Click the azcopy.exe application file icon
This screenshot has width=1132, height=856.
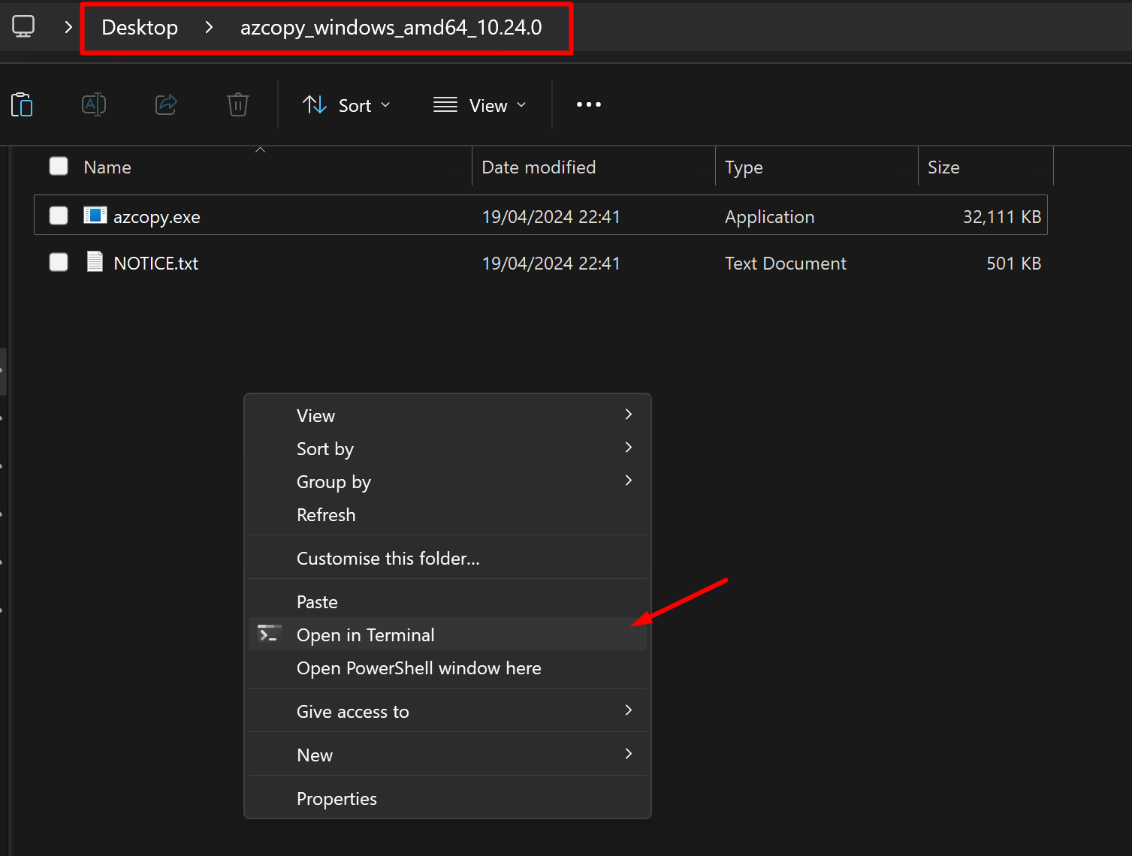point(95,216)
